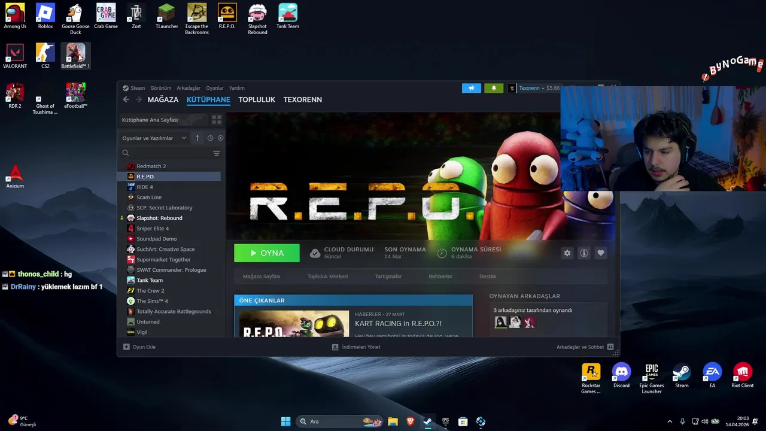Switch to TOPLULUK tab
This screenshot has height=431, width=766.
[257, 99]
